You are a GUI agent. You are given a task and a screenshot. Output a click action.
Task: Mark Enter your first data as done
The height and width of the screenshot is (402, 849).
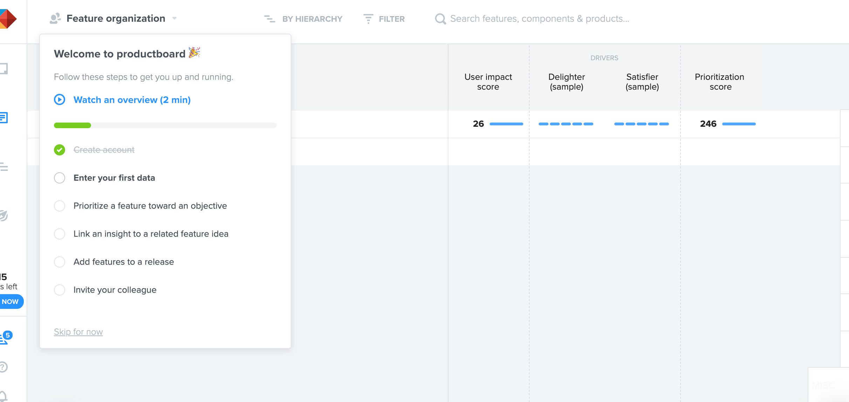[60, 178]
